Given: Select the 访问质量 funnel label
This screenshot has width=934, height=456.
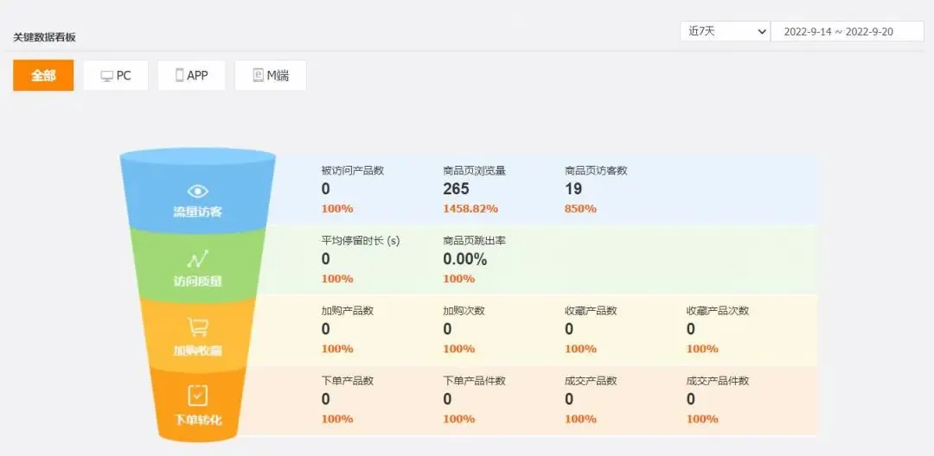Looking at the screenshot, I should (198, 282).
